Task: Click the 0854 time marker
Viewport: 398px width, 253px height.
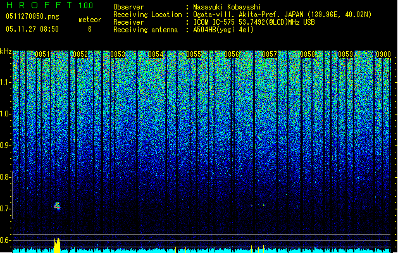Action: (156, 54)
